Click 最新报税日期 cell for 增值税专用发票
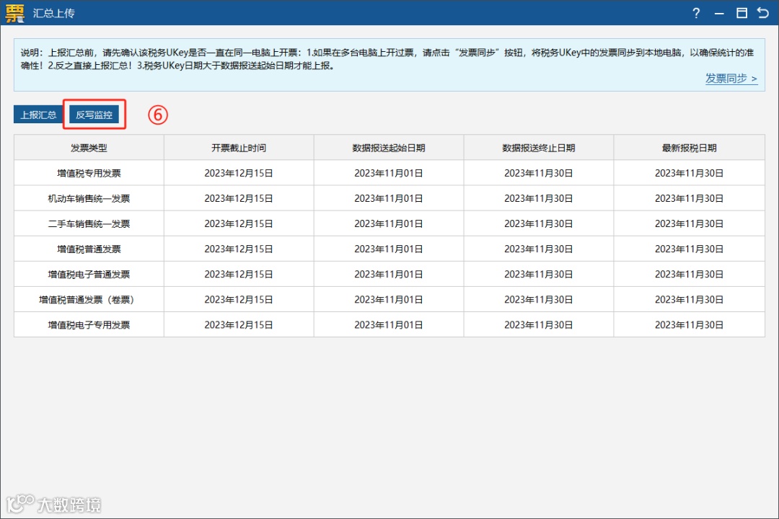Viewport: 779px width, 519px height. (689, 173)
